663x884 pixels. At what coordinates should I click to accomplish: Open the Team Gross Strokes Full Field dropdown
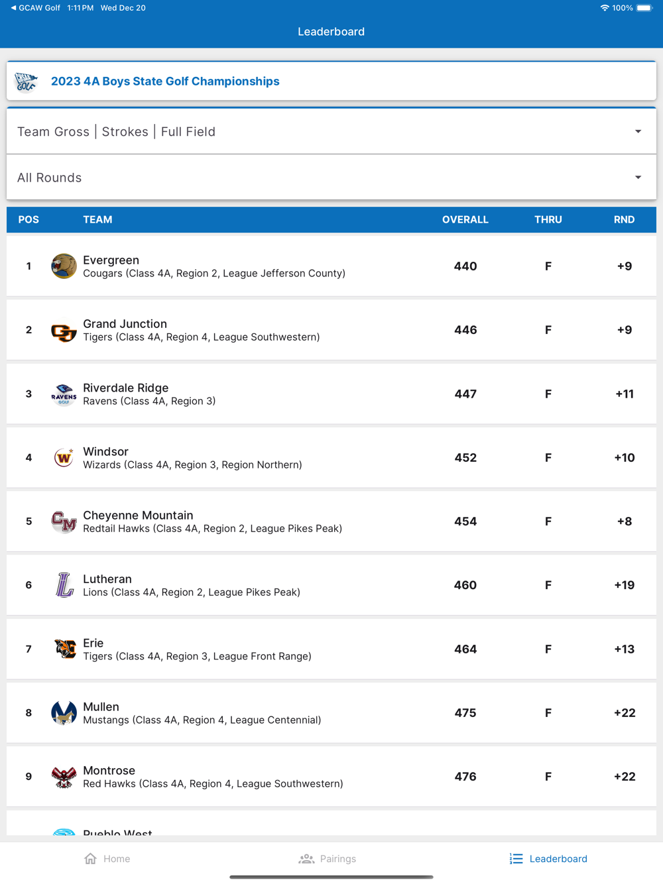click(x=331, y=131)
